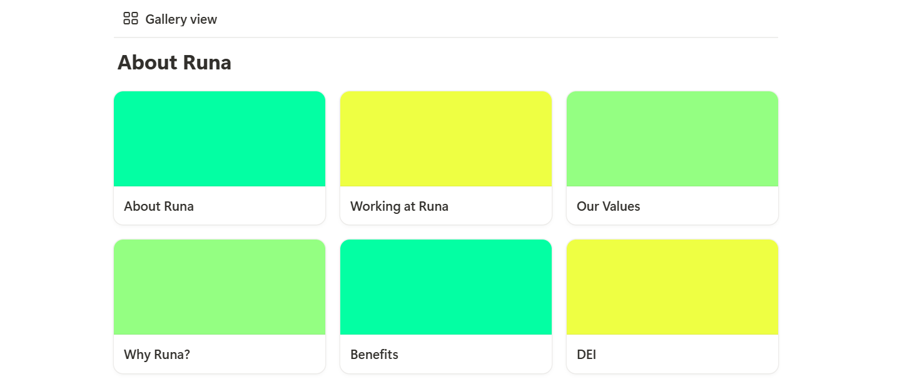Screen dimensions: 897x384
Task: Open the mint-green cover above About Runa title
Action: tap(220, 139)
